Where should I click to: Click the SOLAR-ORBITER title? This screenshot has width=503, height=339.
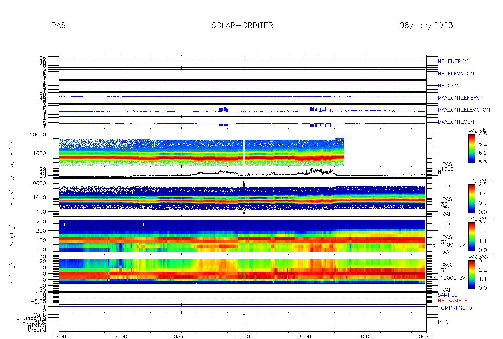(242, 25)
